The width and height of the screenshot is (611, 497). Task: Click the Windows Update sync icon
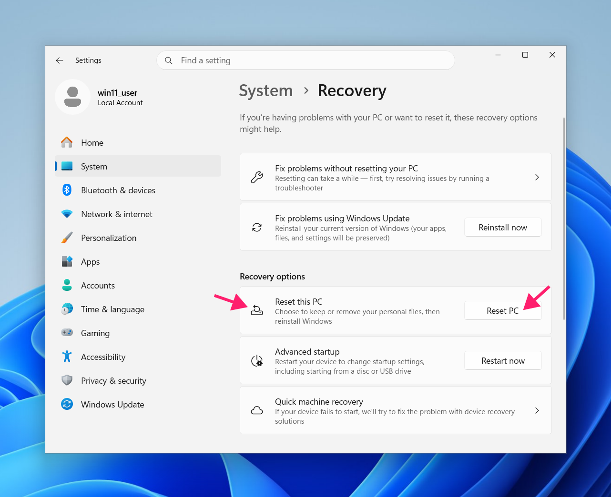point(67,404)
